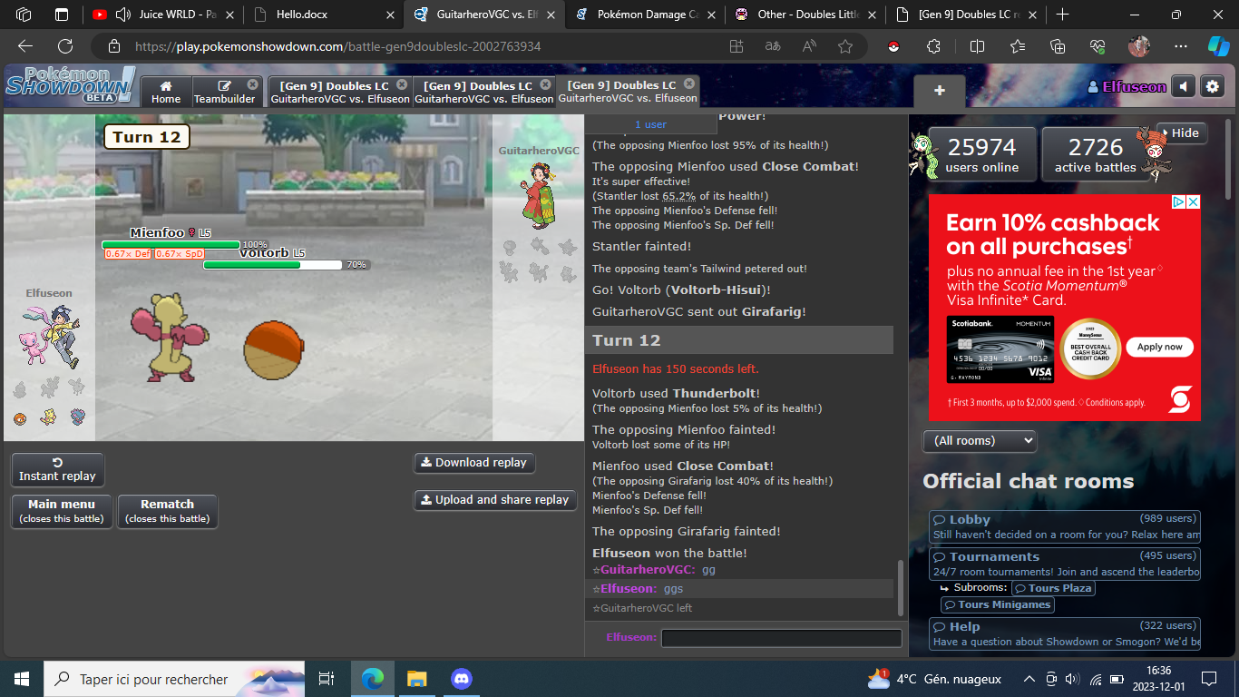
Task: Click the plus button to join a room
Action: (940, 91)
